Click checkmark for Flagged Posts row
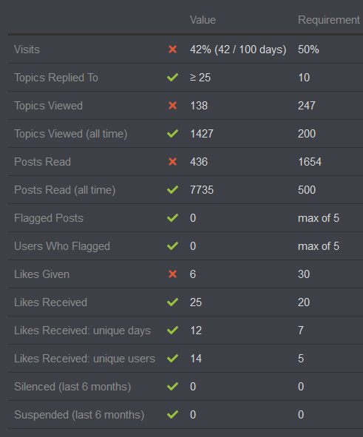The width and height of the screenshot is (363, 437). (172, 218)
